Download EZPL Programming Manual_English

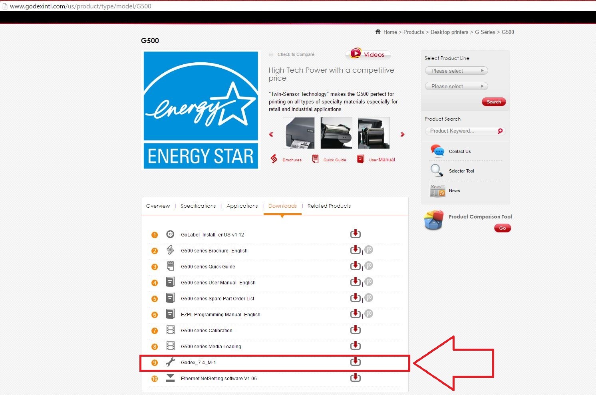pyautogui.click(x=355, y=314)
